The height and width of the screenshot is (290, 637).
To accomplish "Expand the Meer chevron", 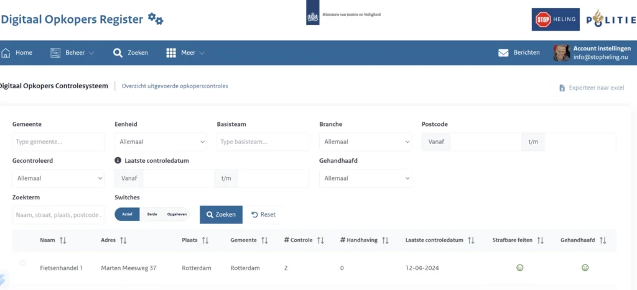I will 202,53.
